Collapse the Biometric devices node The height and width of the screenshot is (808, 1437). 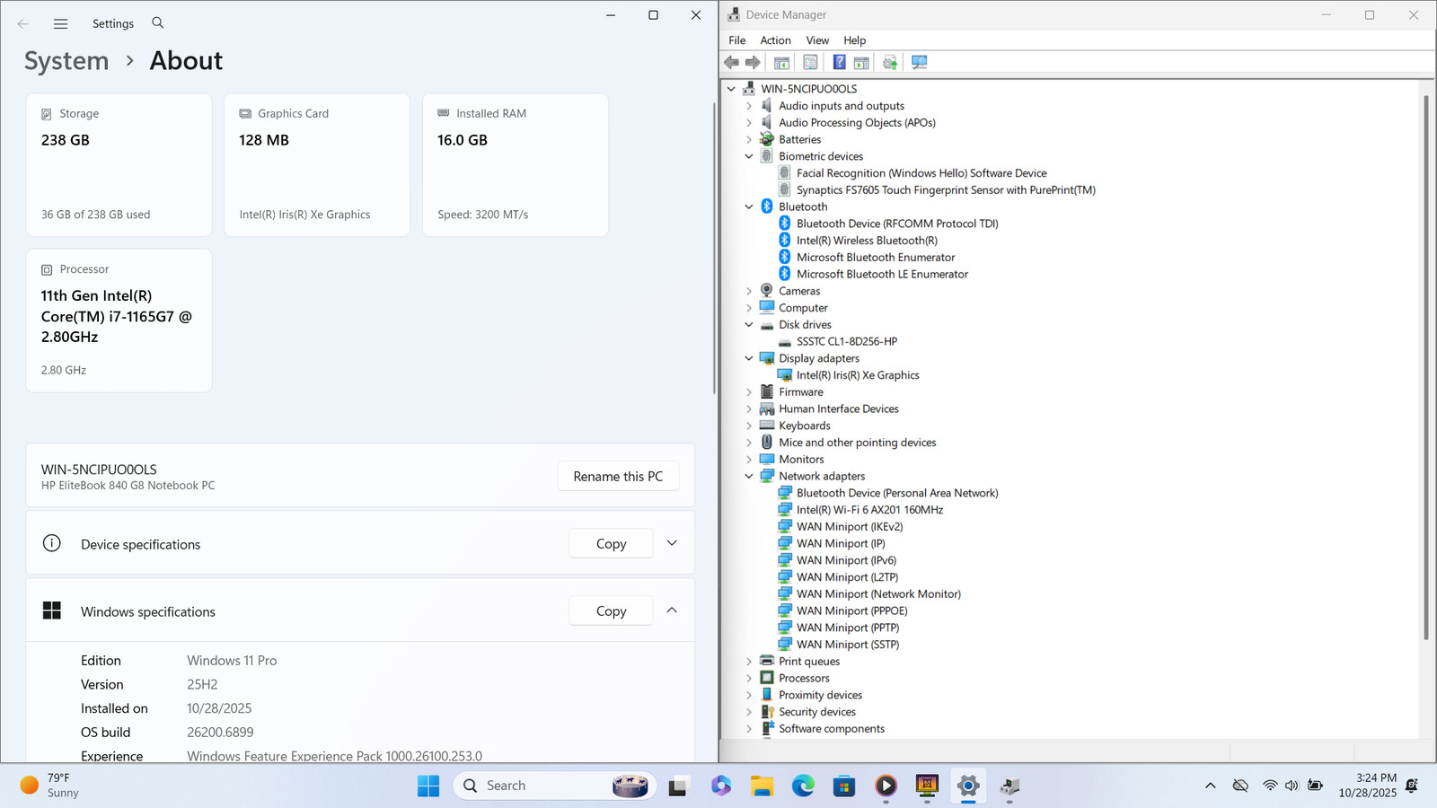click(x=749, y=156)
